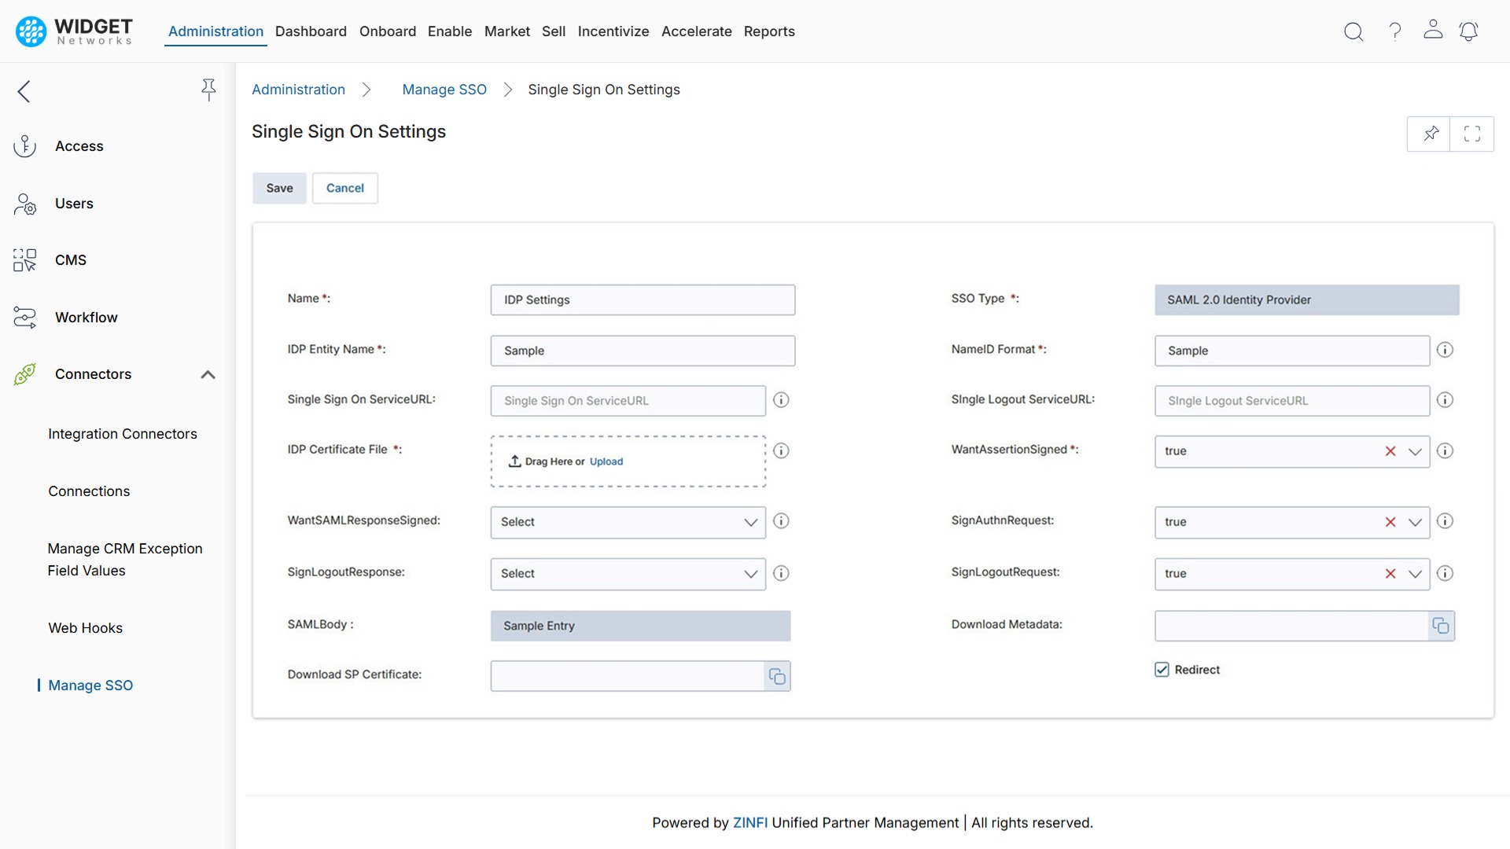This screenshot has width=1510, height=849.
Task: Expand the SignAuthnRequest dropdown
Action: point(1415,522)
